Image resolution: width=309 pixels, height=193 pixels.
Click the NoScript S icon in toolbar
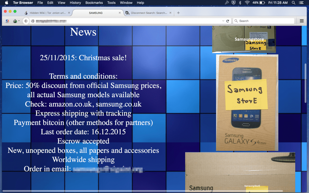7,21
